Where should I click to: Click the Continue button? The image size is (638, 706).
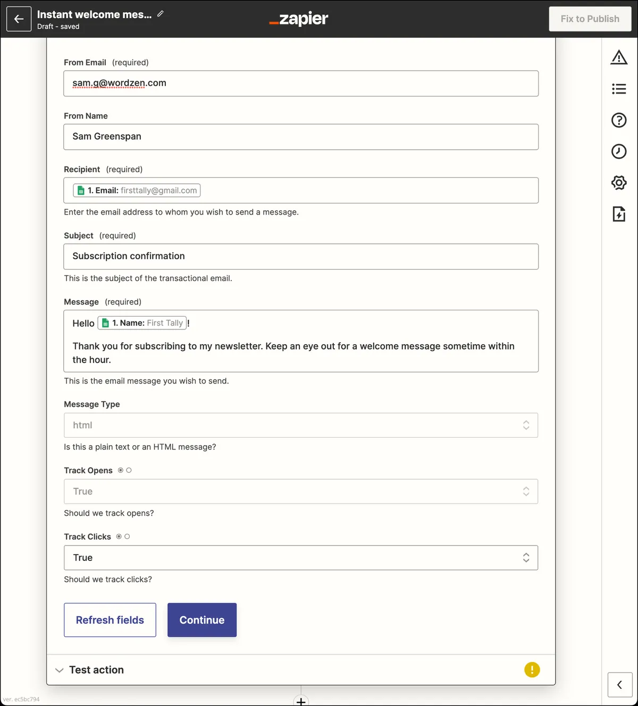202,620
